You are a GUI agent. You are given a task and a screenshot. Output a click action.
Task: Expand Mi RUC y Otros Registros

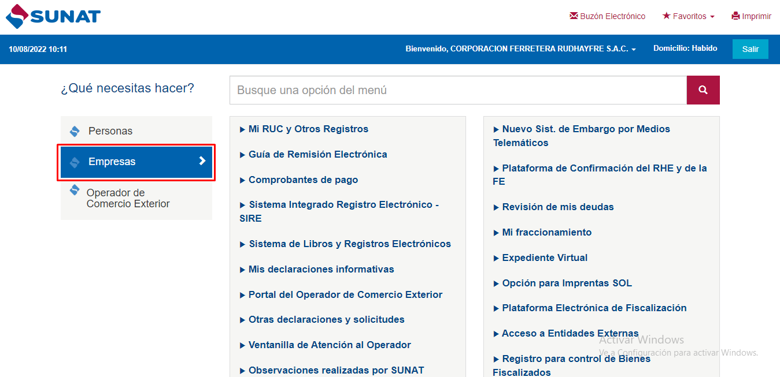tap(304, 129)
